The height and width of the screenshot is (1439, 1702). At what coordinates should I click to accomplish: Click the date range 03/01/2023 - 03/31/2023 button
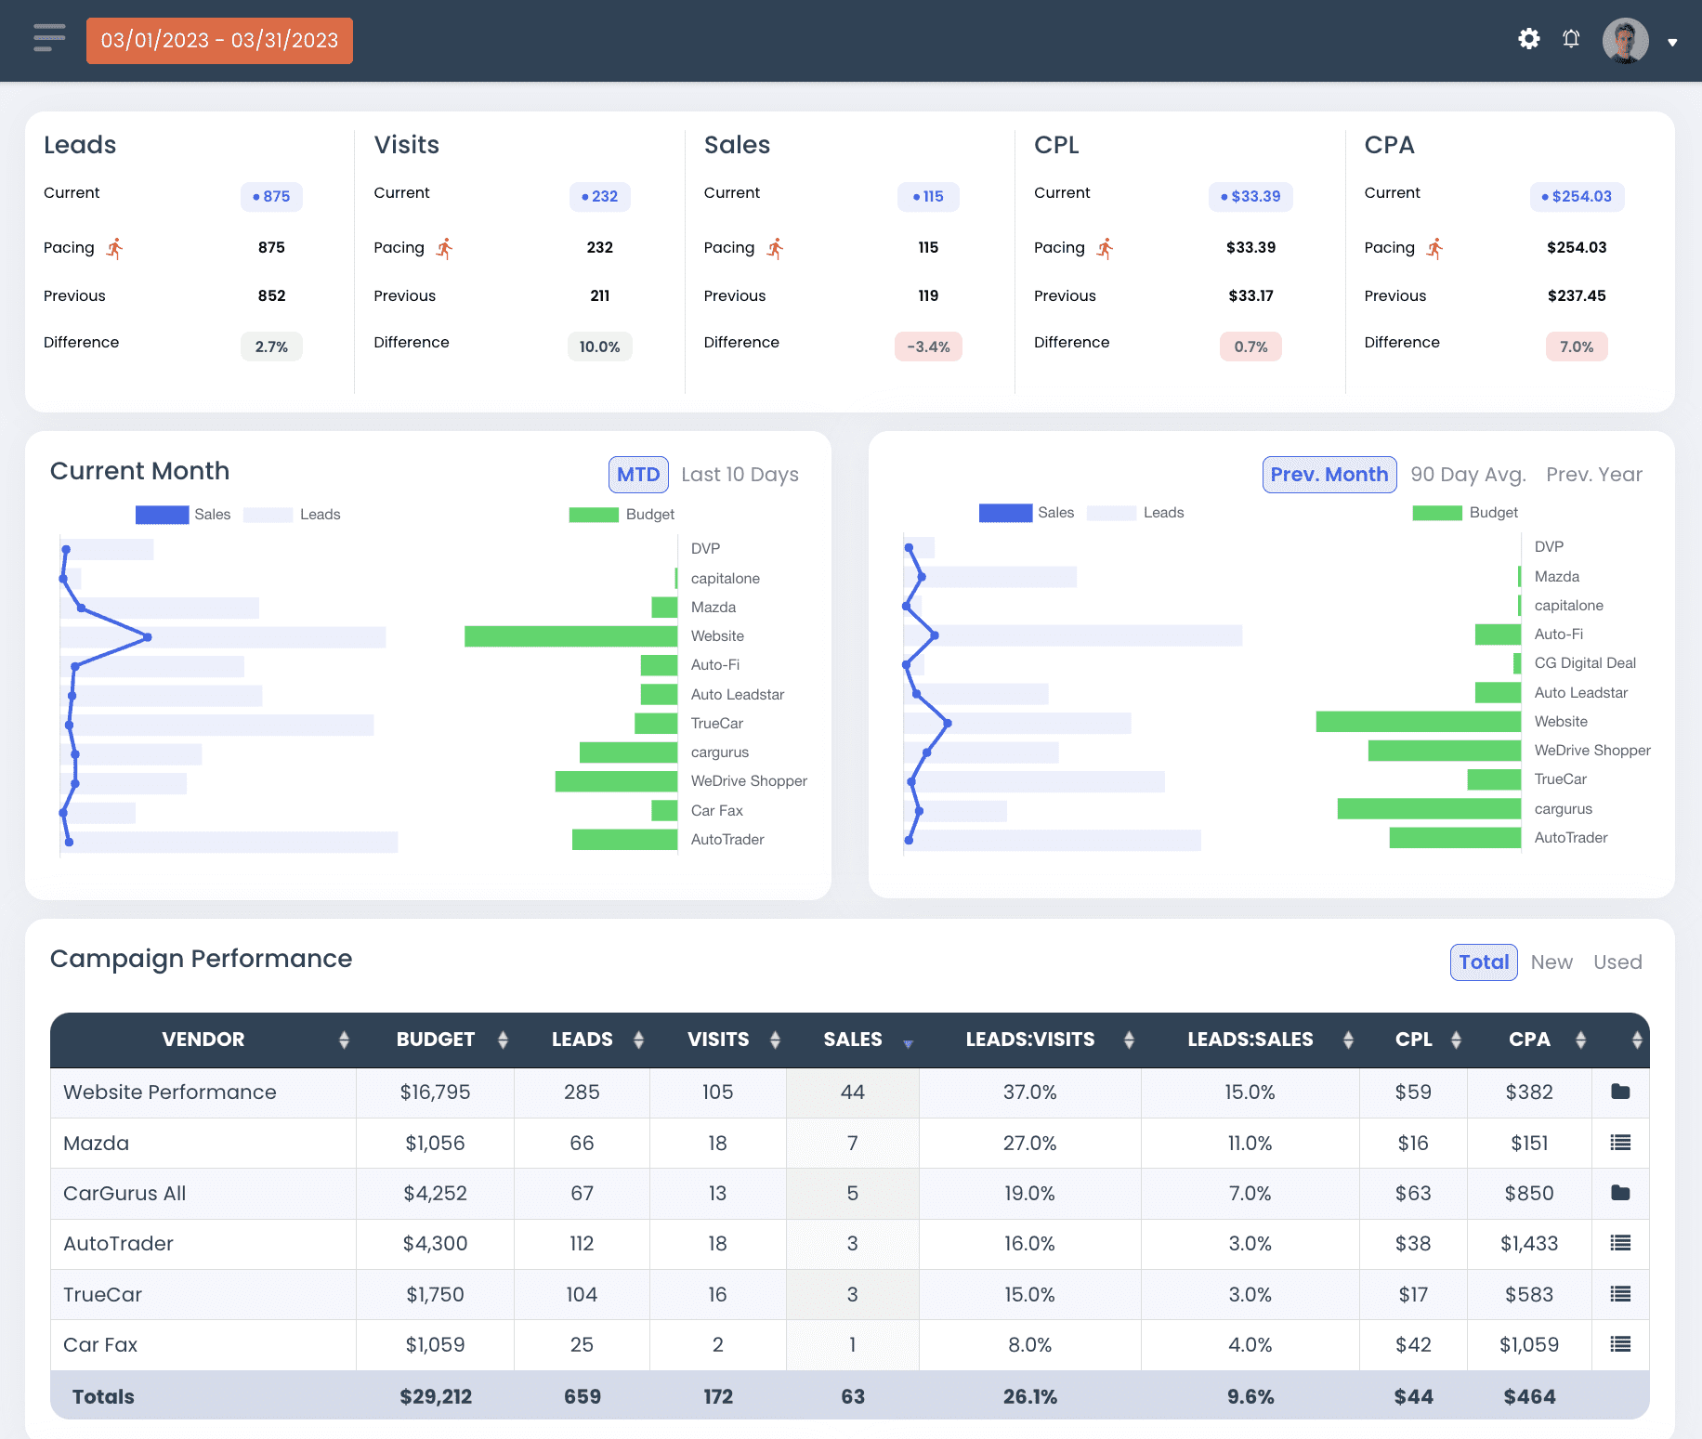tap(219, 41)
